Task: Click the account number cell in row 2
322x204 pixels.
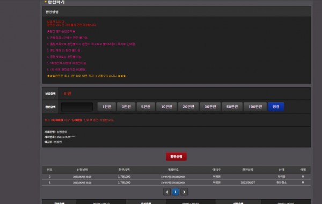Action: tap(173, 177)
